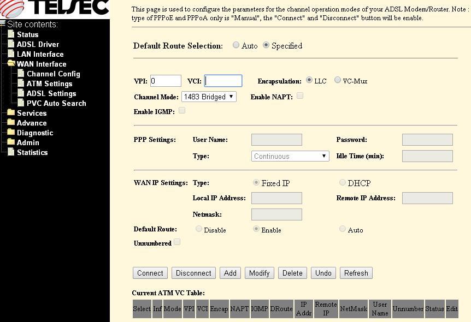This screenshot has height=322, width=471.
Task: Click the Telsec logo
Action: tap(55, 8)
